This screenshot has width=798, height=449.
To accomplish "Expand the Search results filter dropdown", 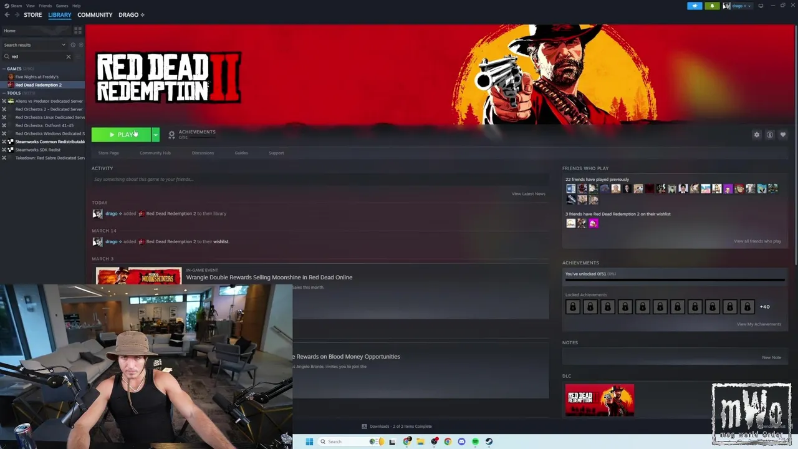I will [34, 45].
